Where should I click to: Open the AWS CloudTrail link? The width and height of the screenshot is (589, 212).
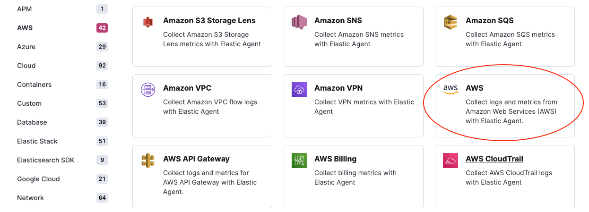[x=494, y=159]
